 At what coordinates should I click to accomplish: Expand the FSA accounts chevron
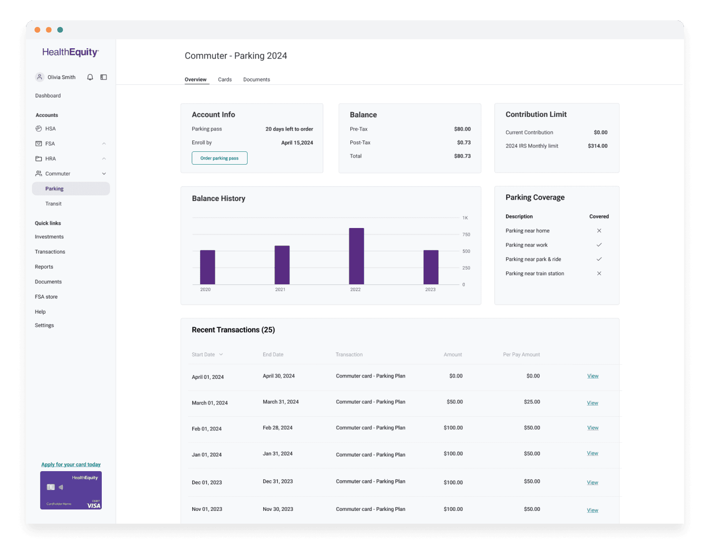[x=104, y=143]
